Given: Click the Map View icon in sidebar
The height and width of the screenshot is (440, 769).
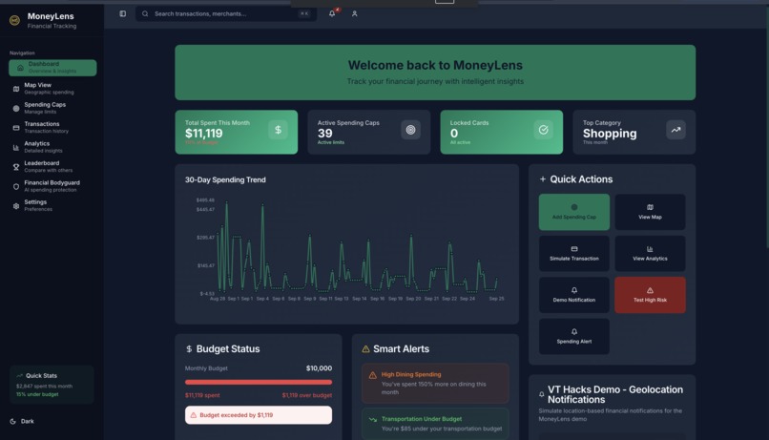Looking at the screenshot, I should click(16, 89).
